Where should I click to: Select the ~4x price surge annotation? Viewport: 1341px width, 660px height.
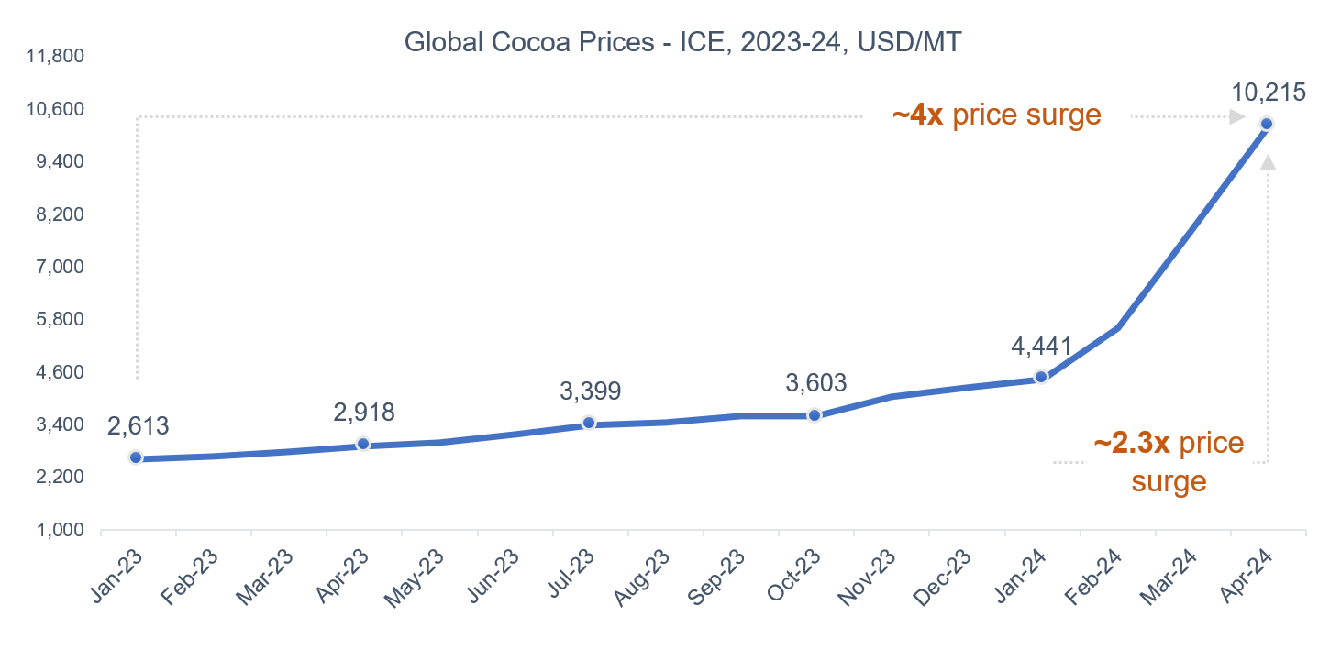996,115
